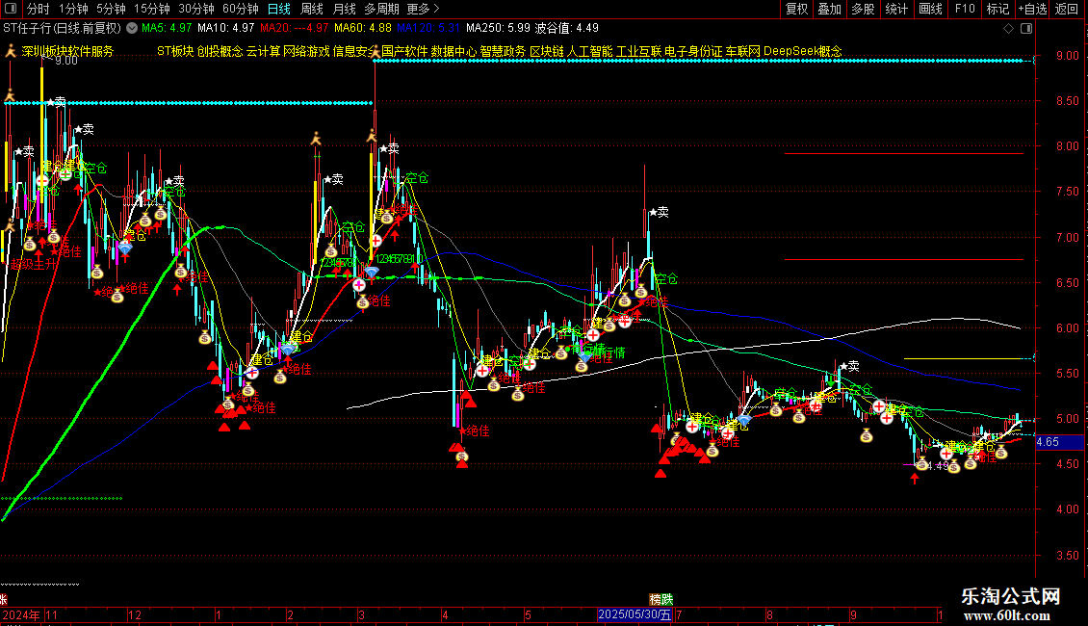Activate the 画线 drawing tool
This screenshot has height=626, width=1088.
tap(930, 9)
